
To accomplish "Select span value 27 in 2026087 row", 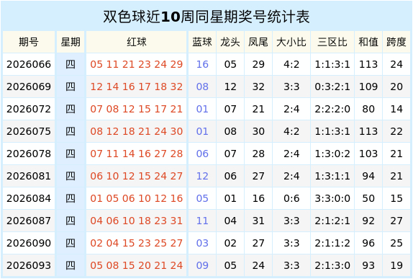I will pos(396,221).
